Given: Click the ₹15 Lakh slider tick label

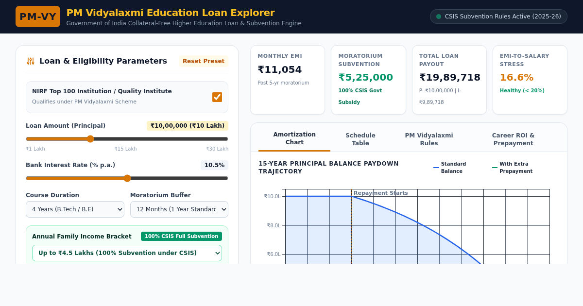Looking at the screenshot, I should (x=125, y=149).
